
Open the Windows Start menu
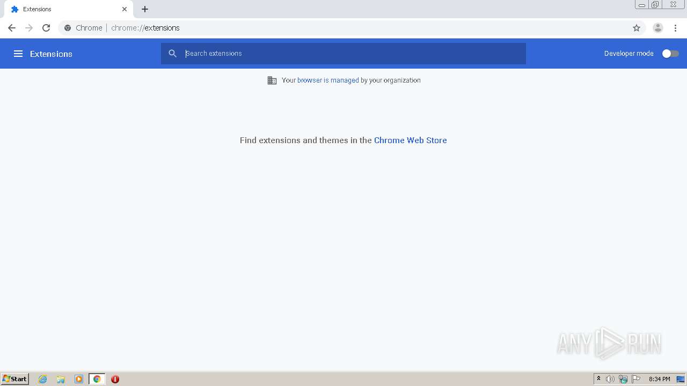14,378
